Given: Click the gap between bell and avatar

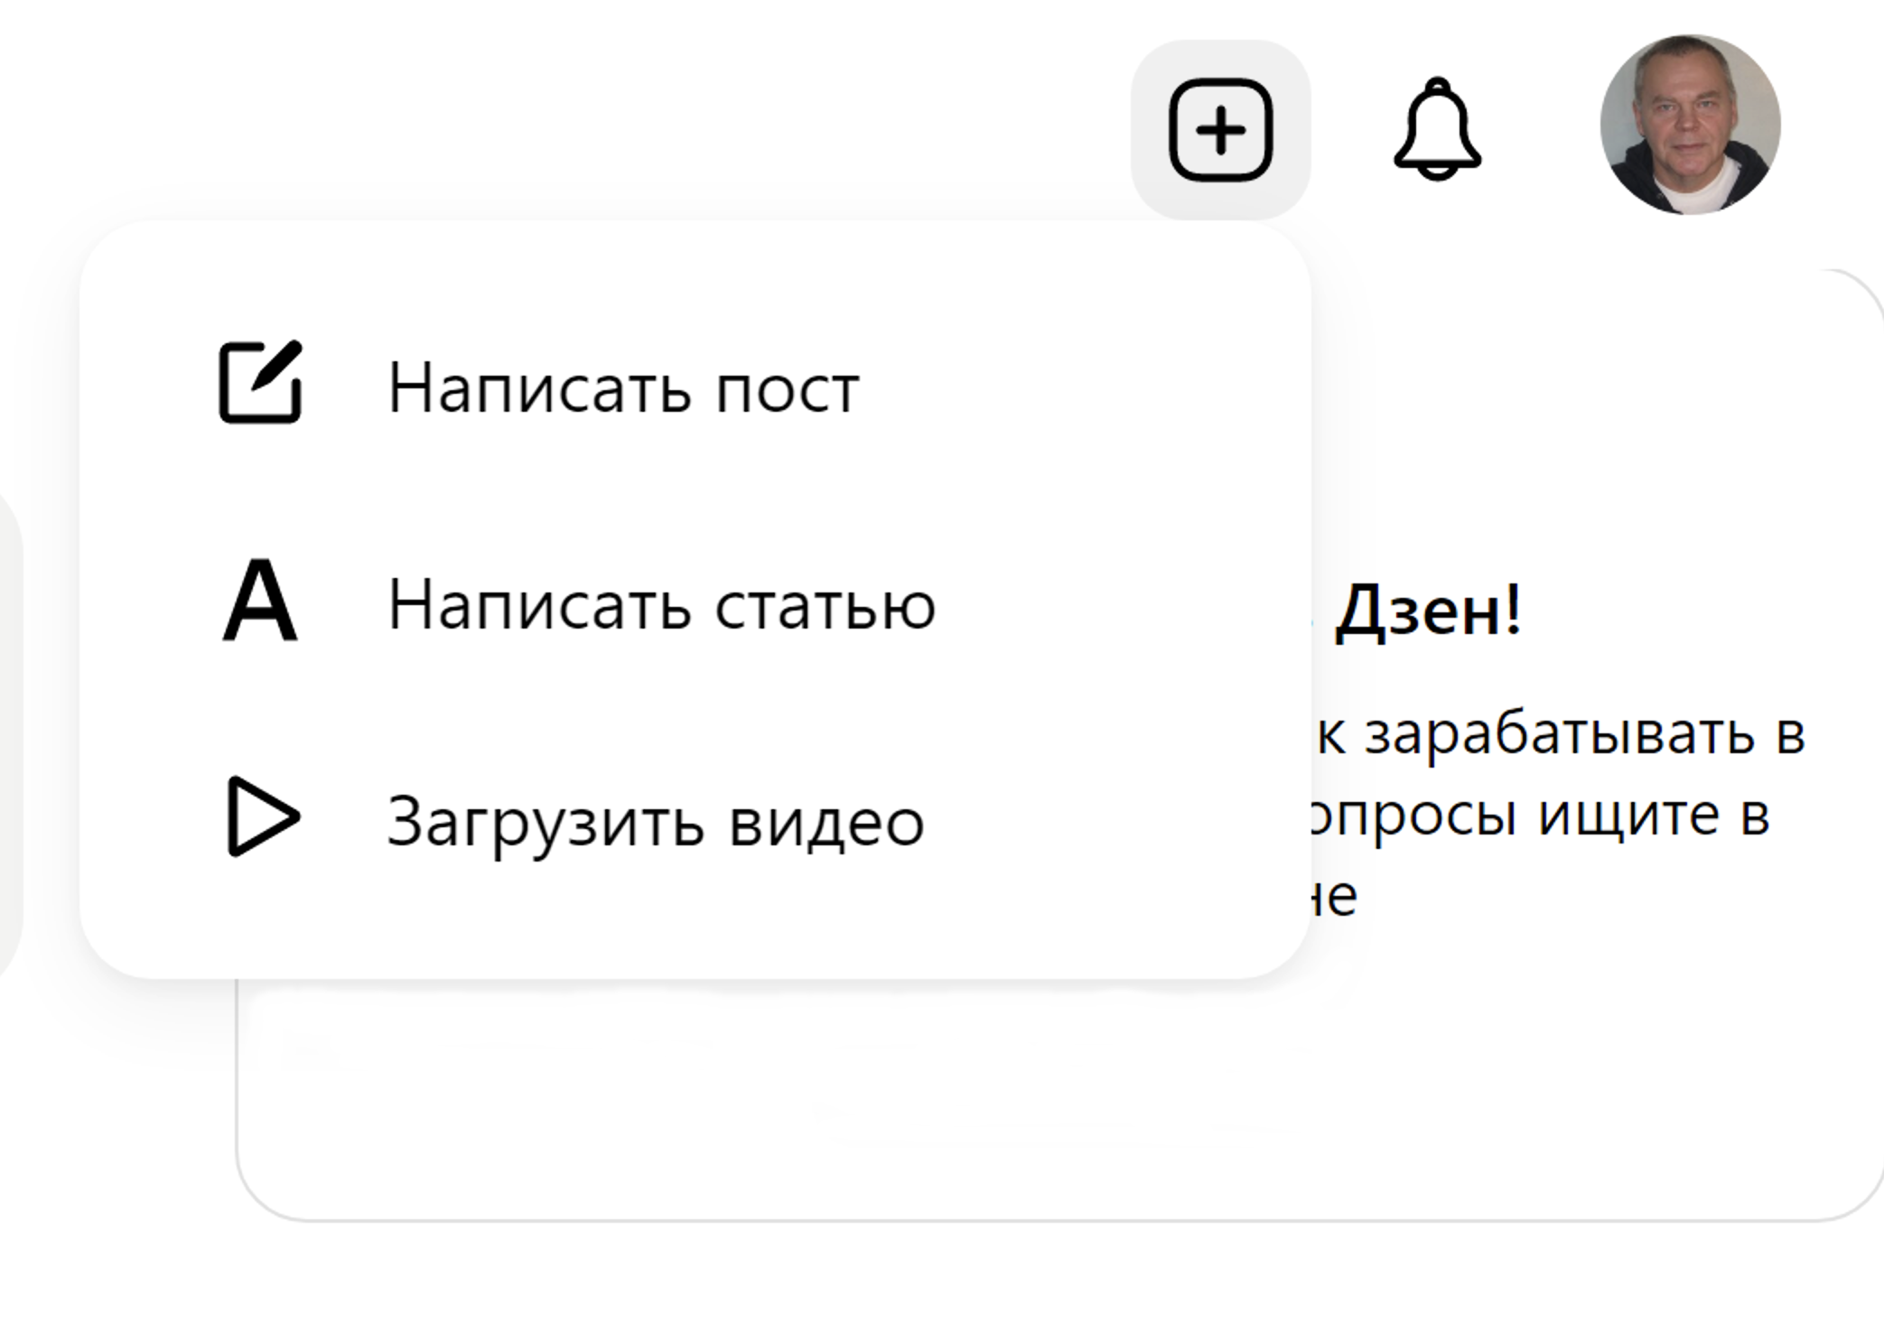Looking at the screenshot, I should [1541, 130].
